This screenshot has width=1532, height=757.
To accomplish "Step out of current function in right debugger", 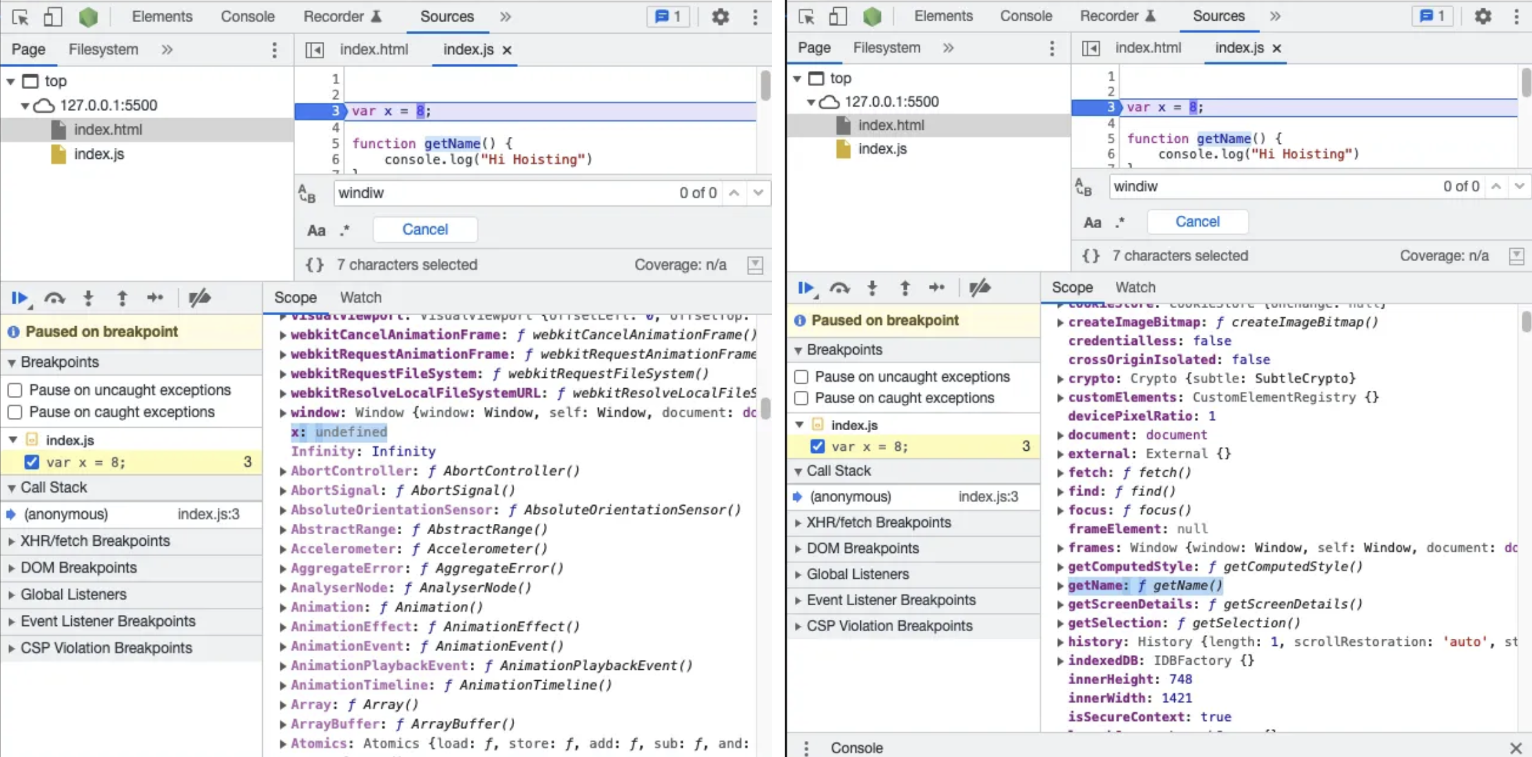I will pos(905,288).
